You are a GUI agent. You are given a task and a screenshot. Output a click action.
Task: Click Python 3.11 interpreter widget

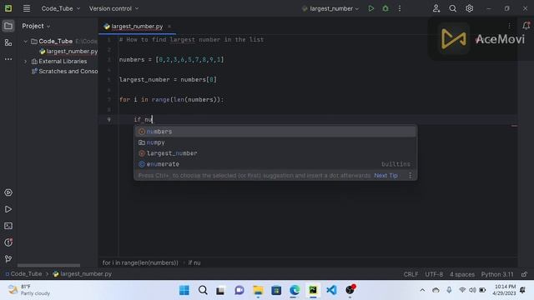(x=497, y=274)
